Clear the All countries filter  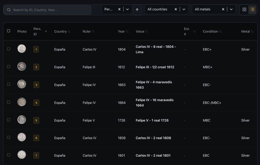[176, 9]
